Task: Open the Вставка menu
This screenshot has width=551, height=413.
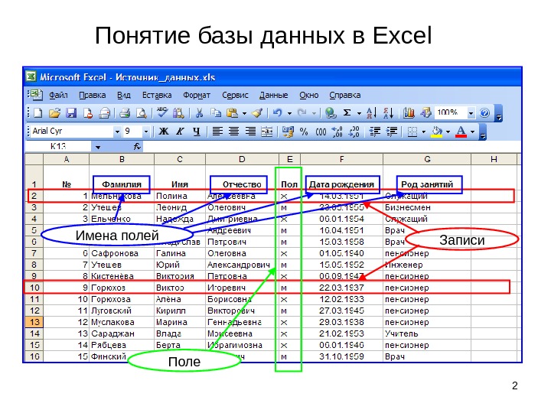Action: (x=157, y=95)
